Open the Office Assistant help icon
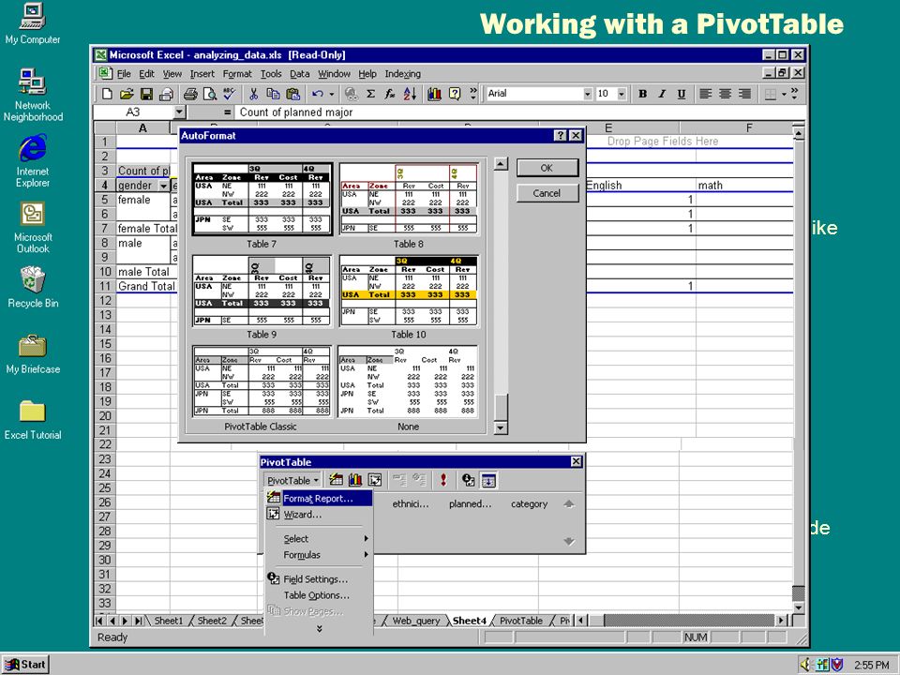900x675 pixels. pos(455,94)
